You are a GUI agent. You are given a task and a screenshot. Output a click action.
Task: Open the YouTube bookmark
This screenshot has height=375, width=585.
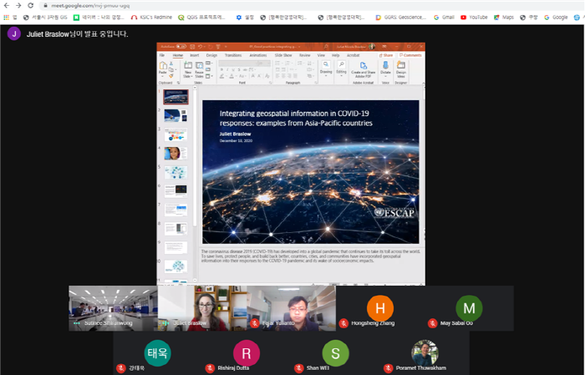coord(474,18)
